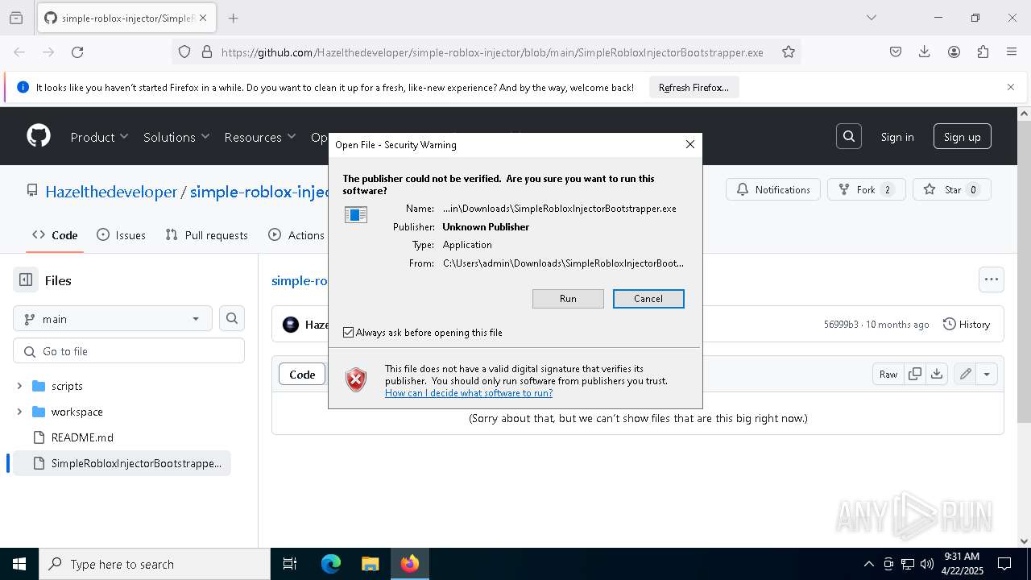Viewport: 1031px width, 580px height.
Task: Select the simple-roblox-injector browser tab
Action: [x=126, y=18]
